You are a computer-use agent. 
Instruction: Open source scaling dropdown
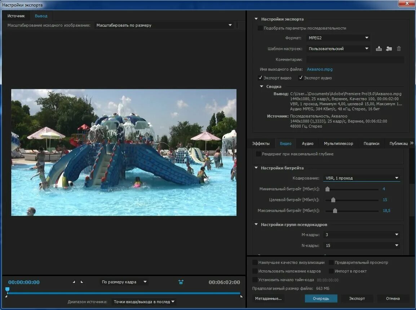[164, 25]
